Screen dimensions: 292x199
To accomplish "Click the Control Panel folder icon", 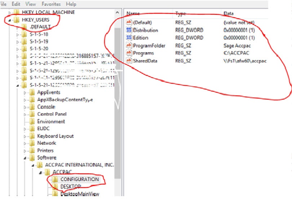I will point(32,114).
